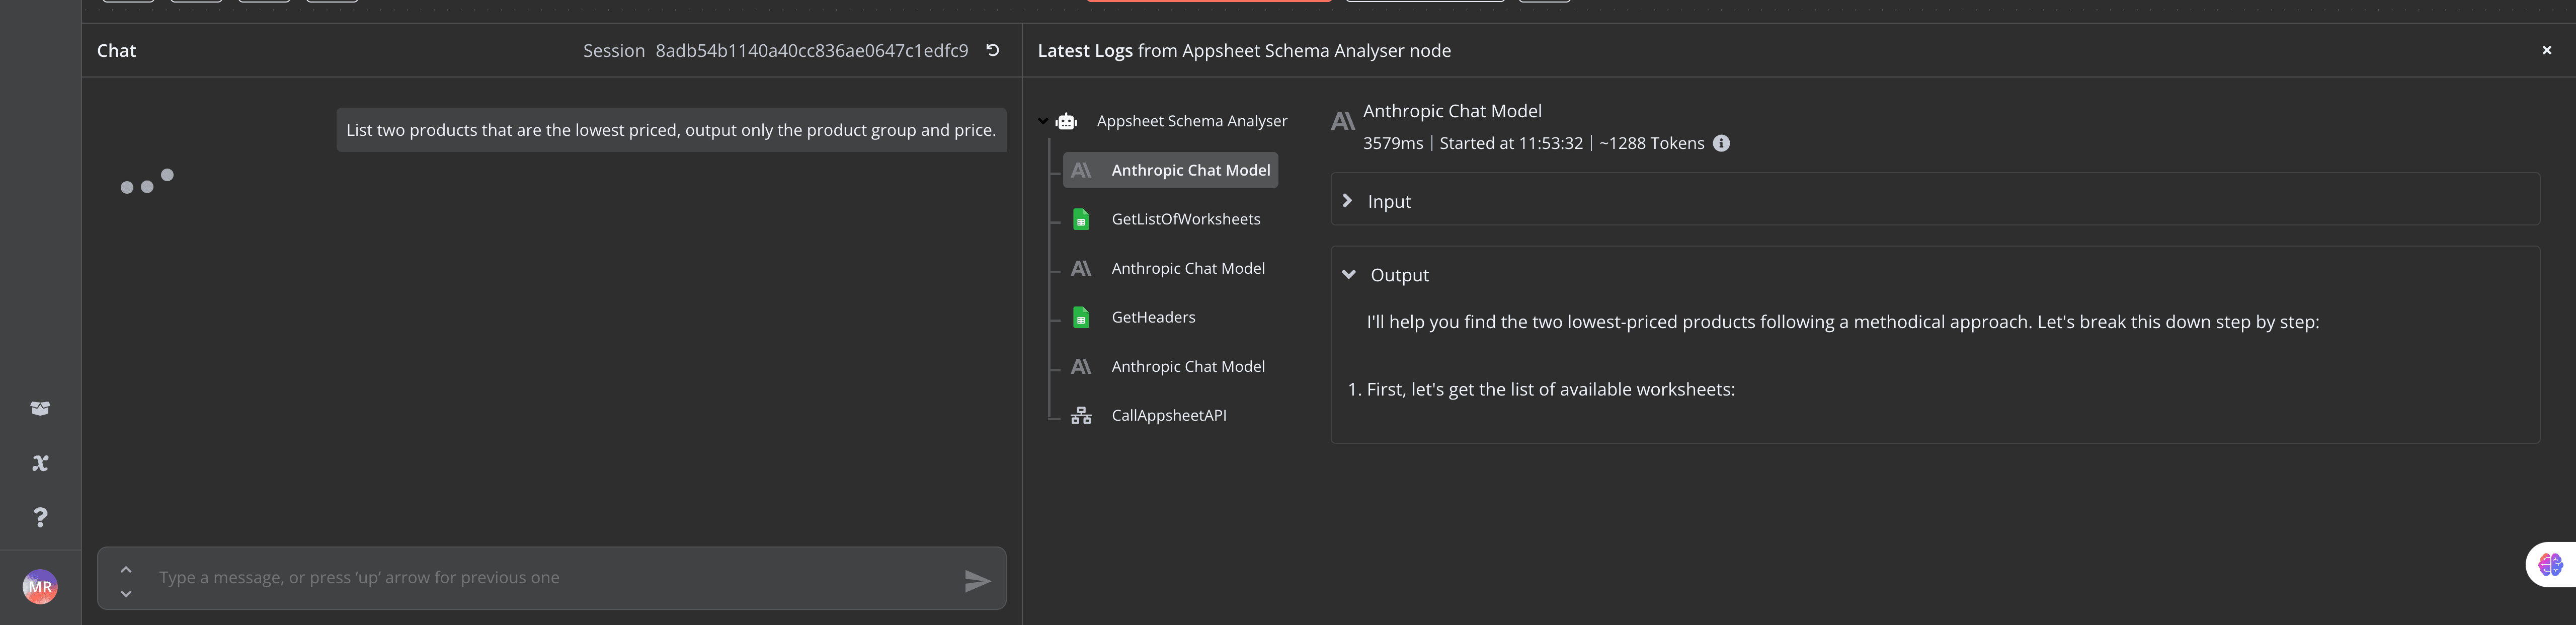Viewport: 2576px width, 625px height.
Task: Open the floating brain assistant icon
Action: pyautogui.click(x=2550, y=565)
